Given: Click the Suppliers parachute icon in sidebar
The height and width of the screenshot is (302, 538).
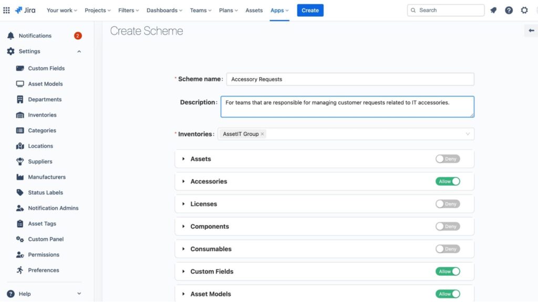Looking at the screenshot, I should 20,161.
